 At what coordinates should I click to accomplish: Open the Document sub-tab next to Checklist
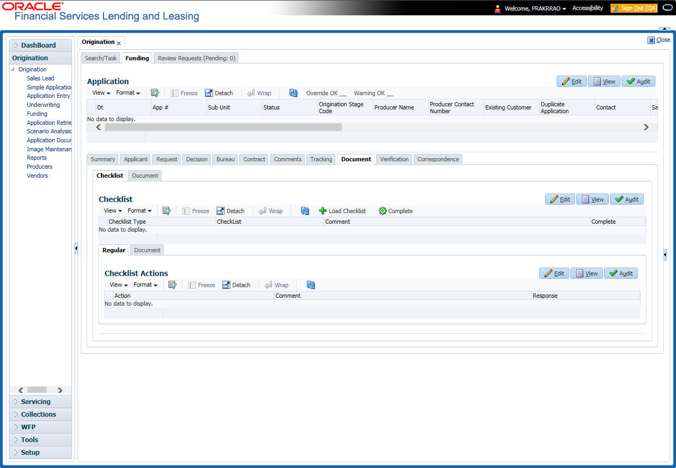[x=145, y=176]
